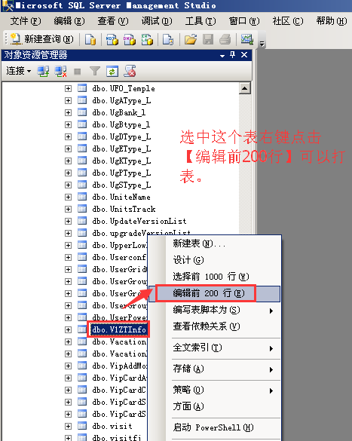Click the Disconnect server icon

pos(60,71)
